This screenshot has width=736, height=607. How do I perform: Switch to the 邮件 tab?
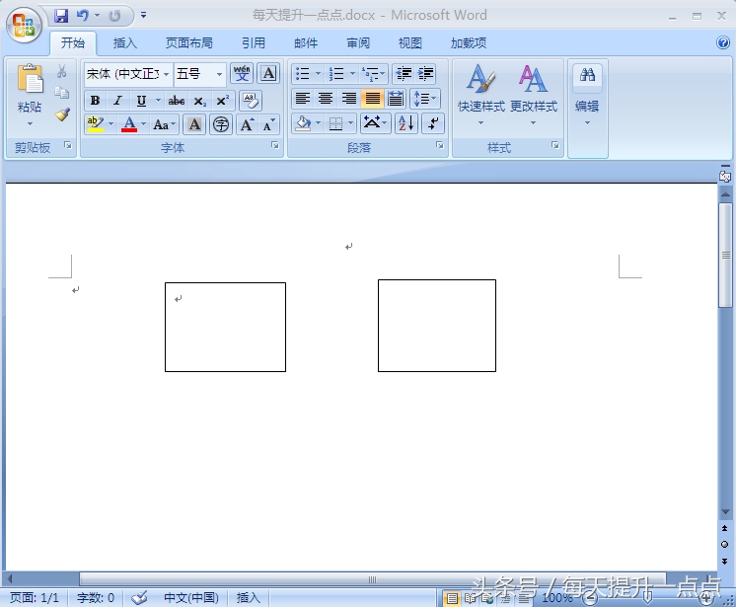306,43
